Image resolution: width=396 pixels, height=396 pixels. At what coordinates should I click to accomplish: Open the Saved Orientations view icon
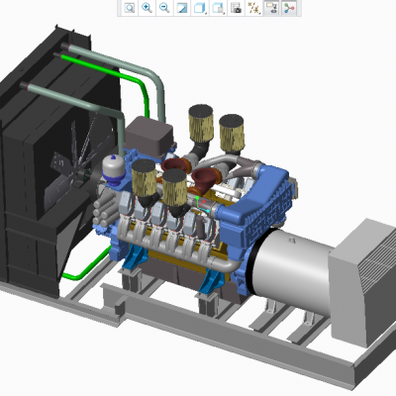pos(218,8)
